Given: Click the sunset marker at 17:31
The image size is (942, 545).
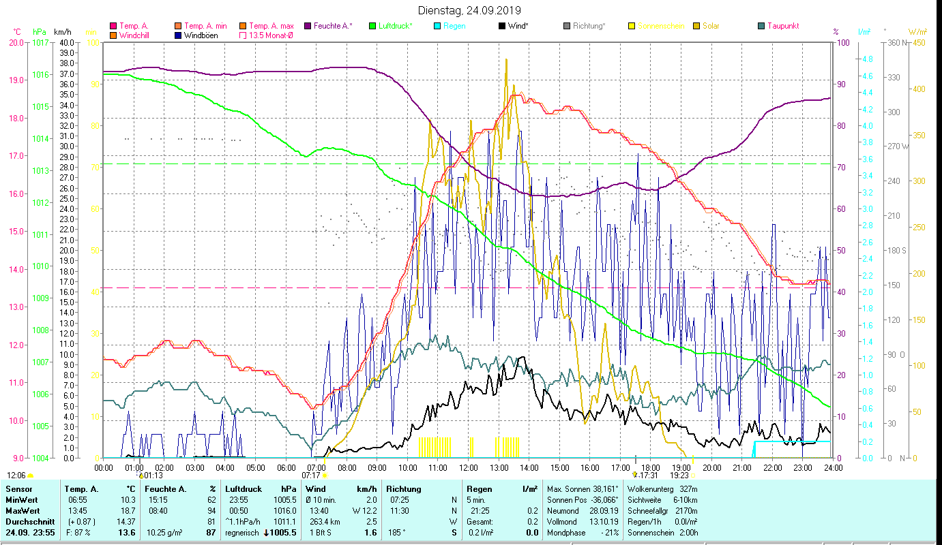Looking at the screenshot, I should 635,475.
